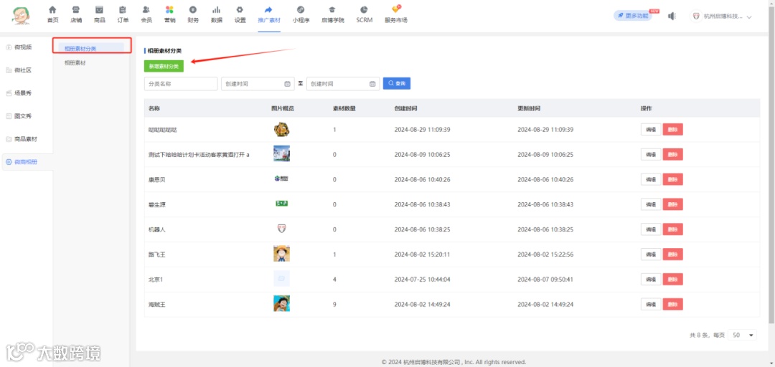Go to 首页 home in the top navigation

click(x=52, y=15)
